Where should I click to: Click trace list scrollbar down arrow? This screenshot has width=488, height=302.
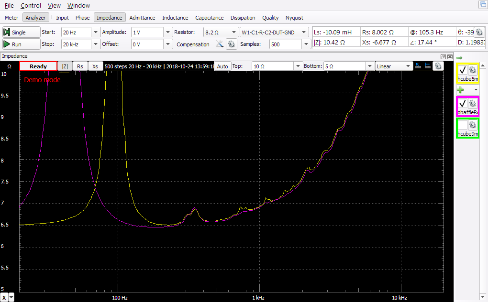tap(483, 297)
